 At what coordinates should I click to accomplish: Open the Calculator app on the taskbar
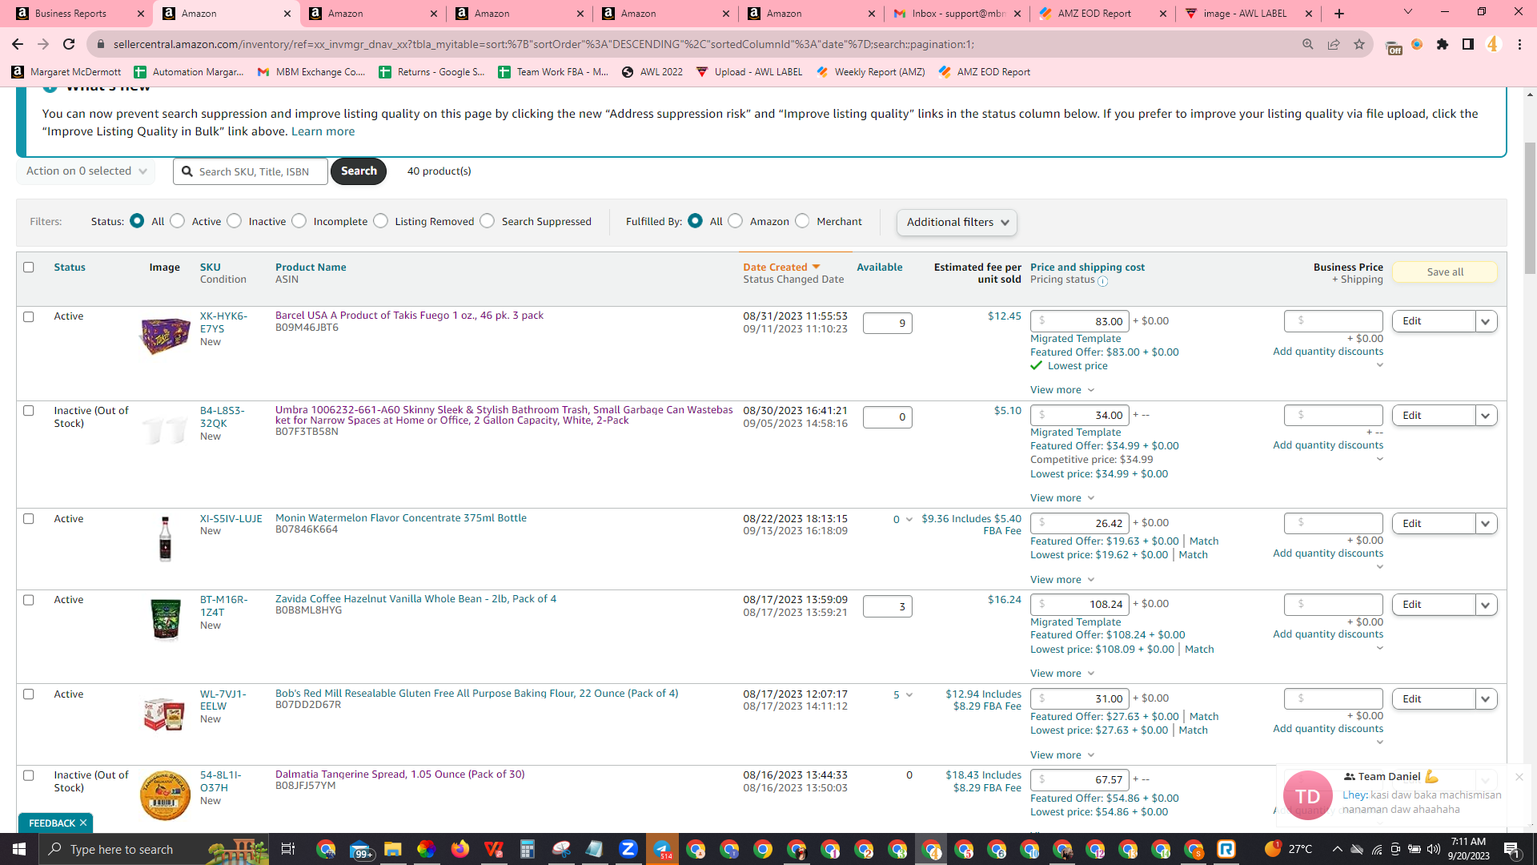[527, 849]
